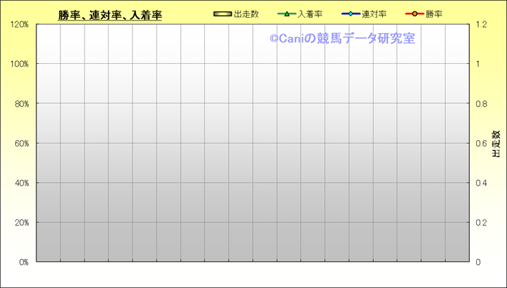This screenshot has height=288, width=507.
Task: Click the 100% label on left axis
Action: pos(19,64)
